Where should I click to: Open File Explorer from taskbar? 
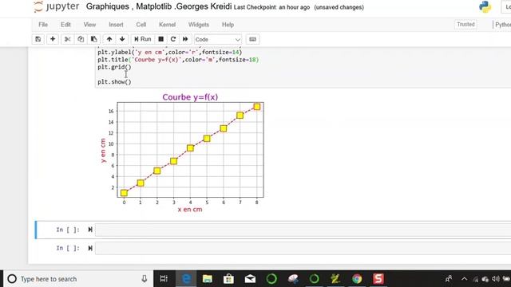click(208, 279)
